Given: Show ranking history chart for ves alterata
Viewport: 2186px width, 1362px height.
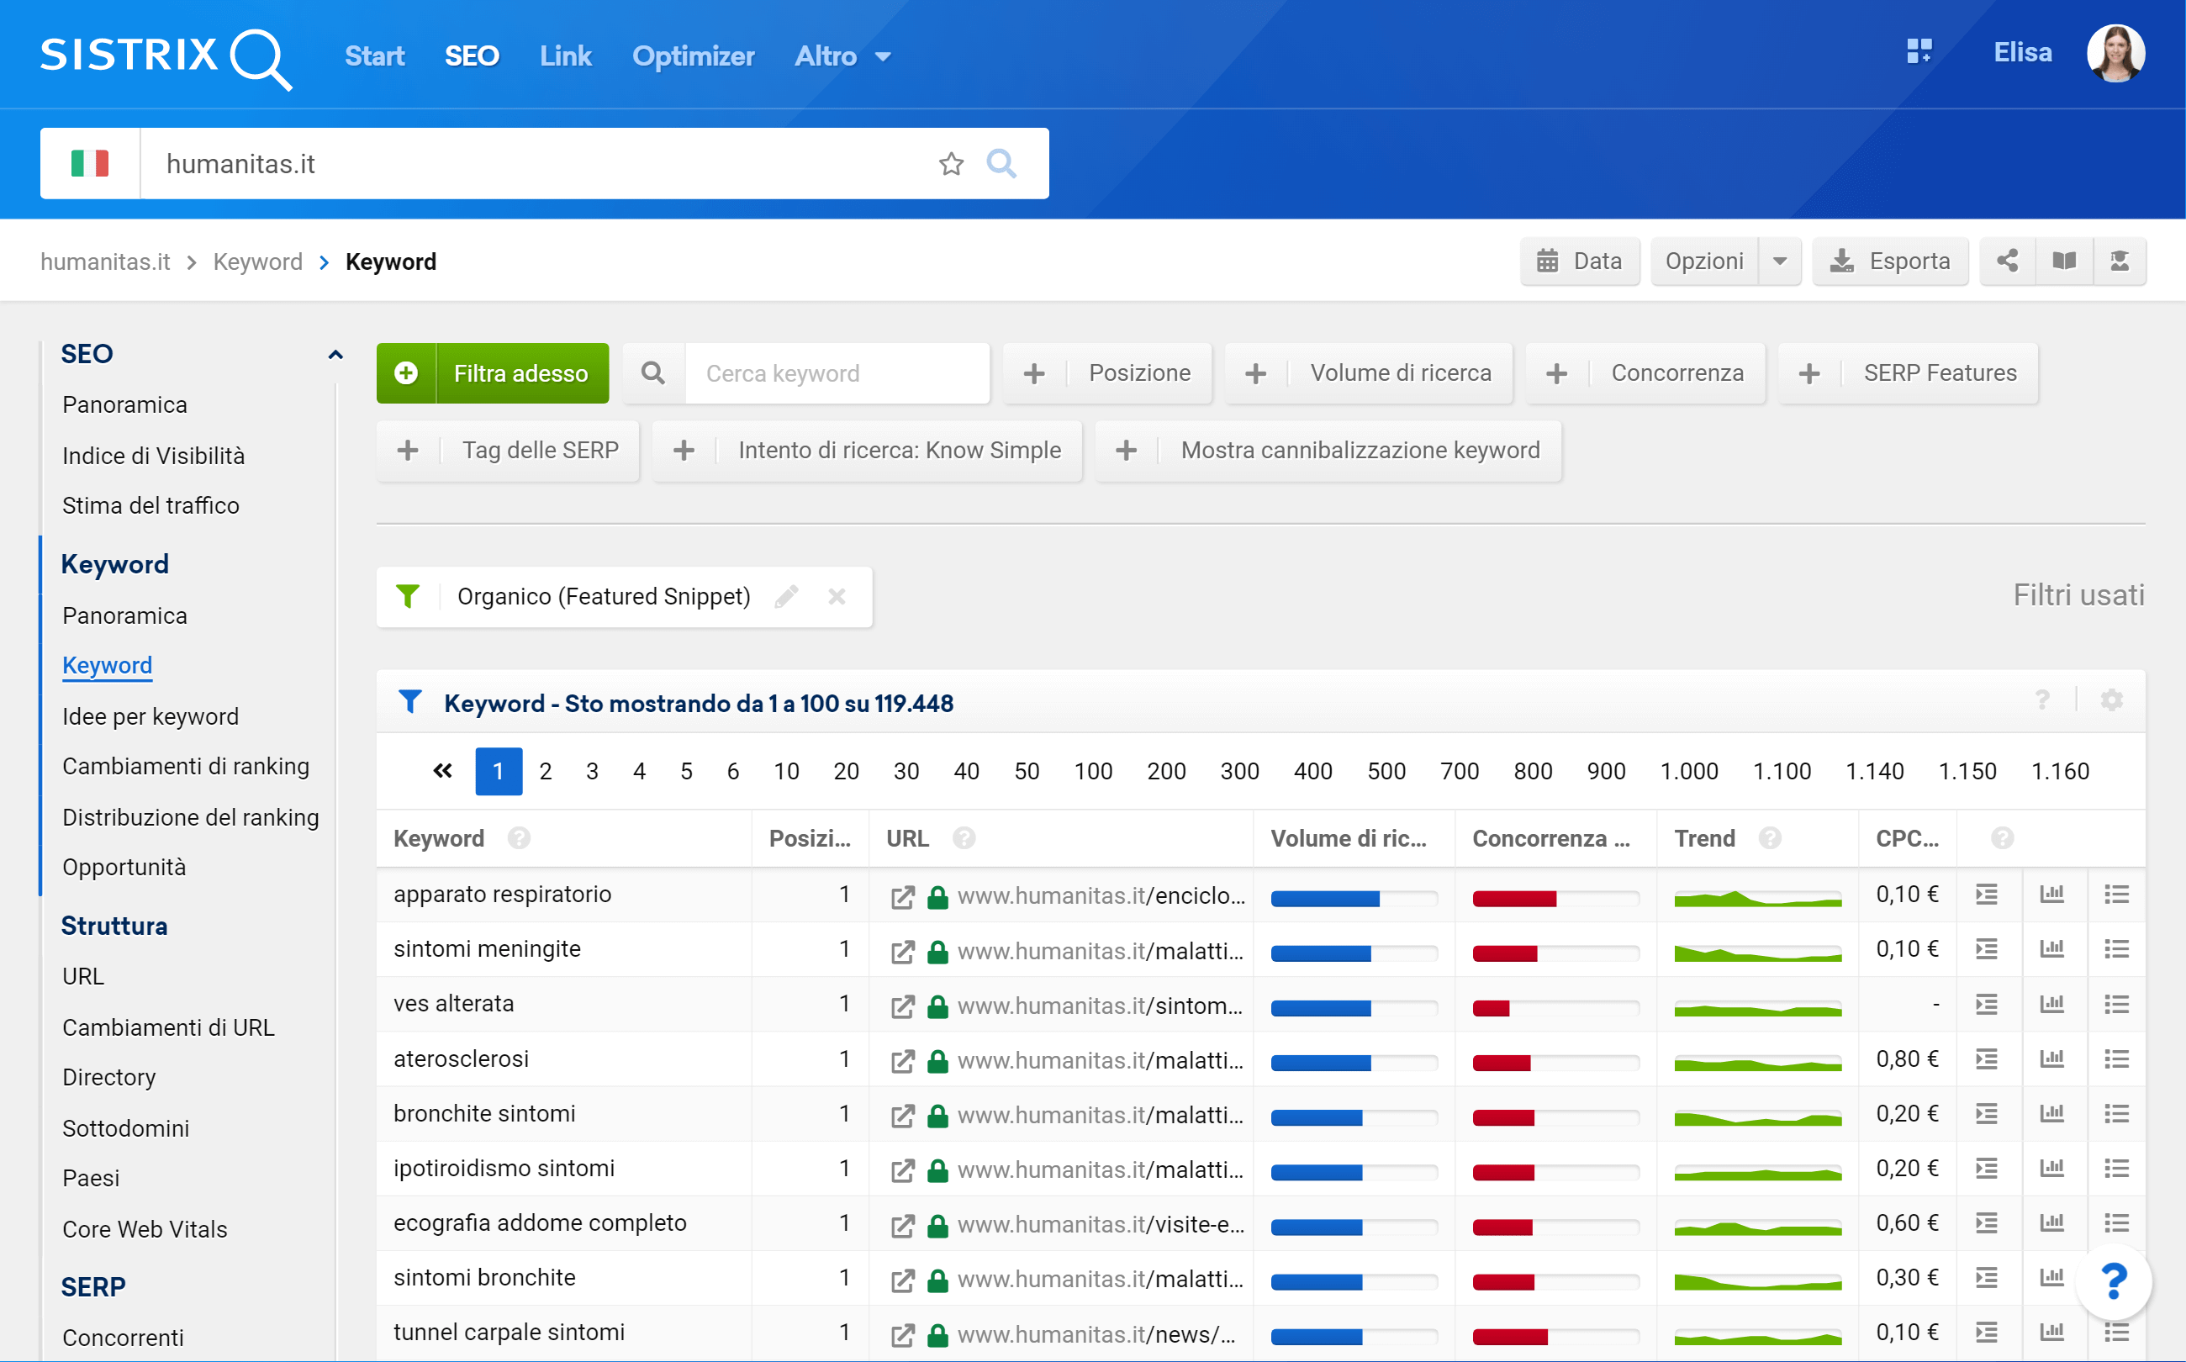Looking at the screenshot, I should (2051, 1004).
